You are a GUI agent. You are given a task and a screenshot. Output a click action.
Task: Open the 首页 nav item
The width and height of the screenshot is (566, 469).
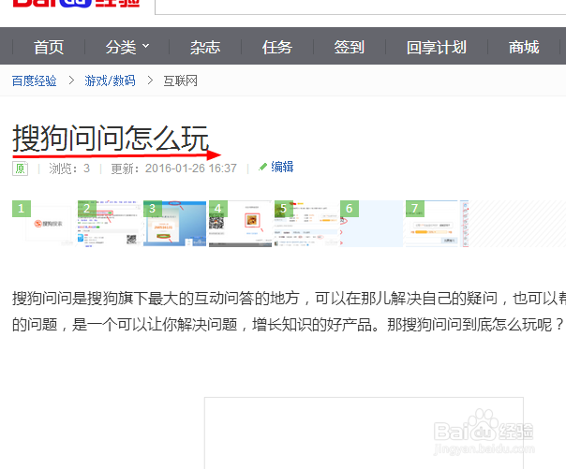click(49, 47)
